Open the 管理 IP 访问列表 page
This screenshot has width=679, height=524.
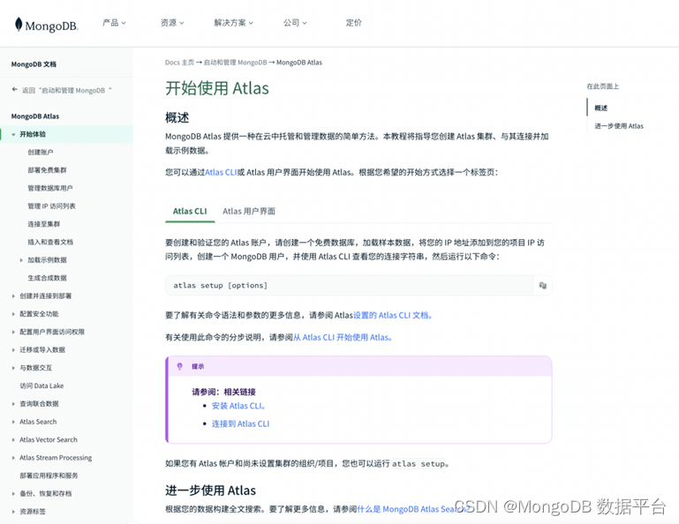51,206
